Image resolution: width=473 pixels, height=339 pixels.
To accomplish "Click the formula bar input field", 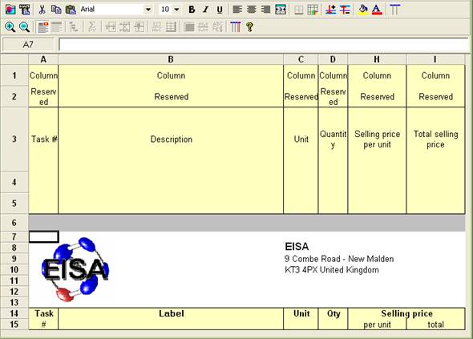I will 264,45.
